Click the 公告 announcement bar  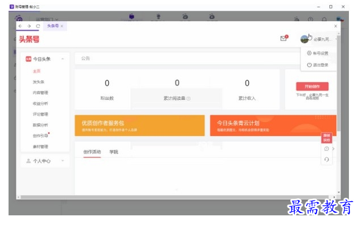[x=187, y=59]
